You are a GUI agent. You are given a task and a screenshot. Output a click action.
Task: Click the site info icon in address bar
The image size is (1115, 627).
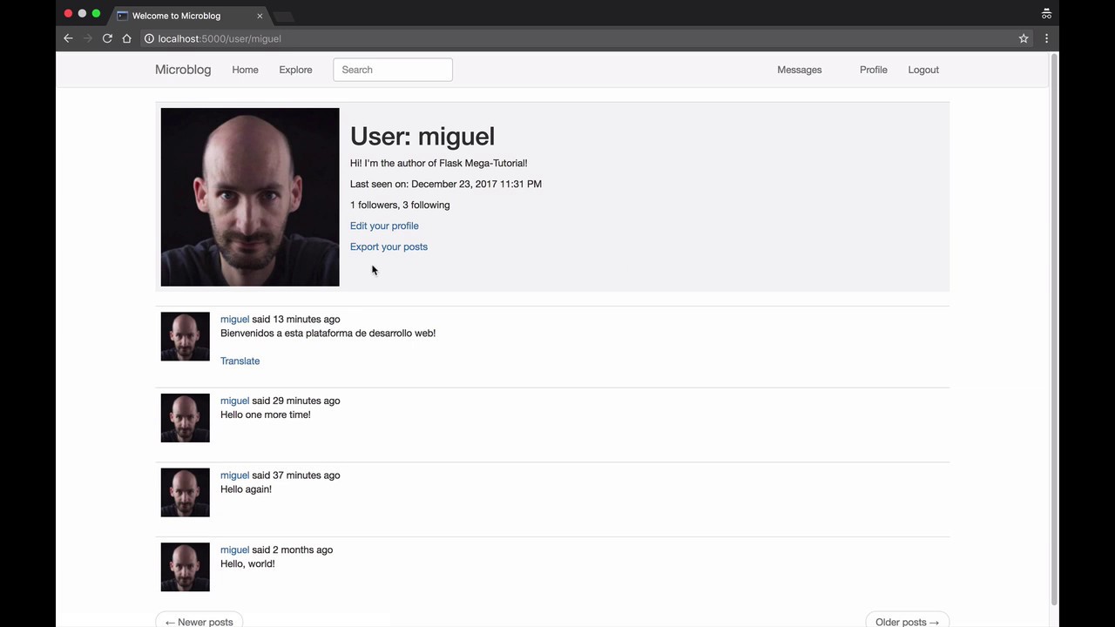tap(149, 38)
